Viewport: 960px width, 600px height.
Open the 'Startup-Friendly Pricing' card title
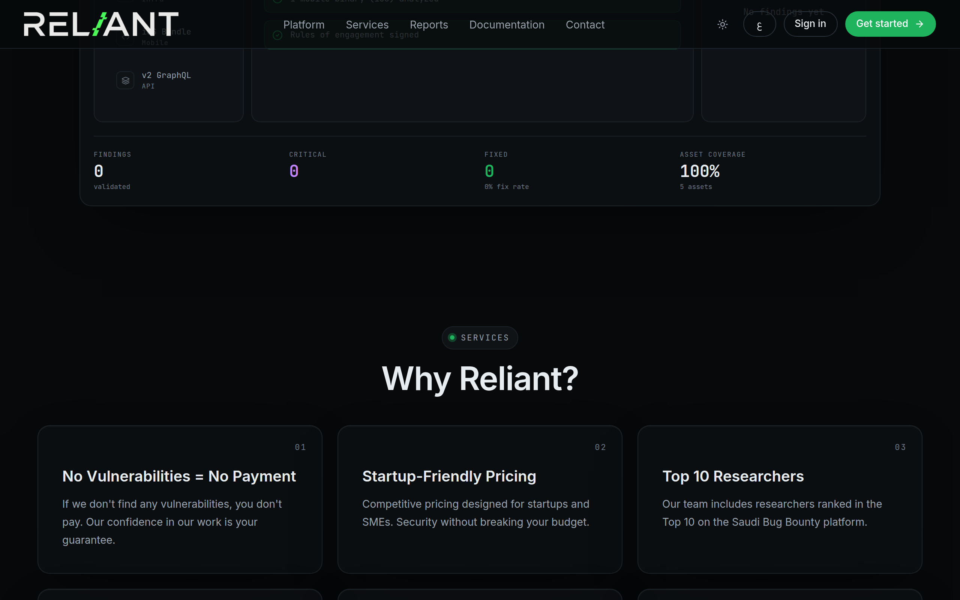click(449, 476)
